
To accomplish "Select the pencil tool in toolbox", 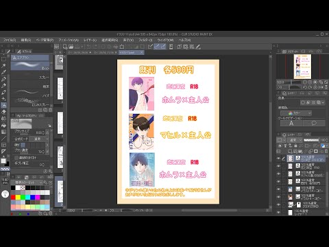I will pos(3,86).
